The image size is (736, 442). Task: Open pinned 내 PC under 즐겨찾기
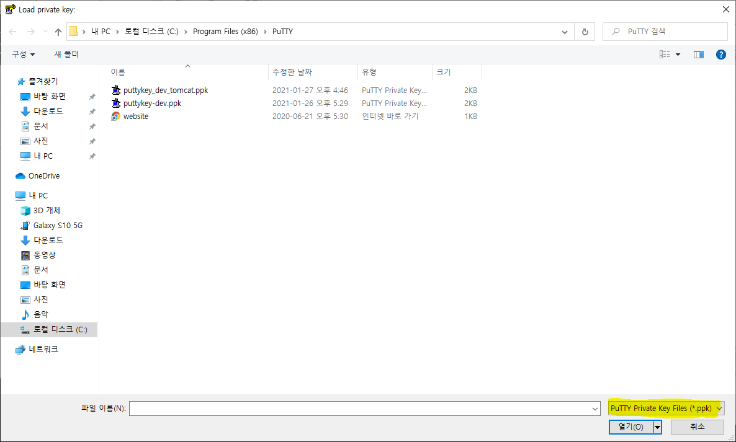[x=37, y=156]
